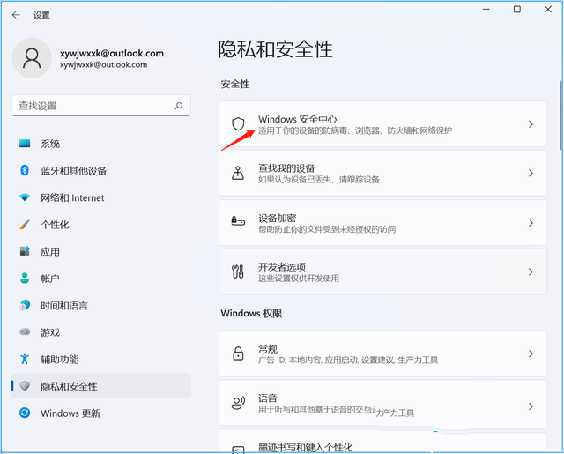The width and height of the screenshot is (564, 454).
Task: Maximize the 设置 window
Action: [517, 10]
